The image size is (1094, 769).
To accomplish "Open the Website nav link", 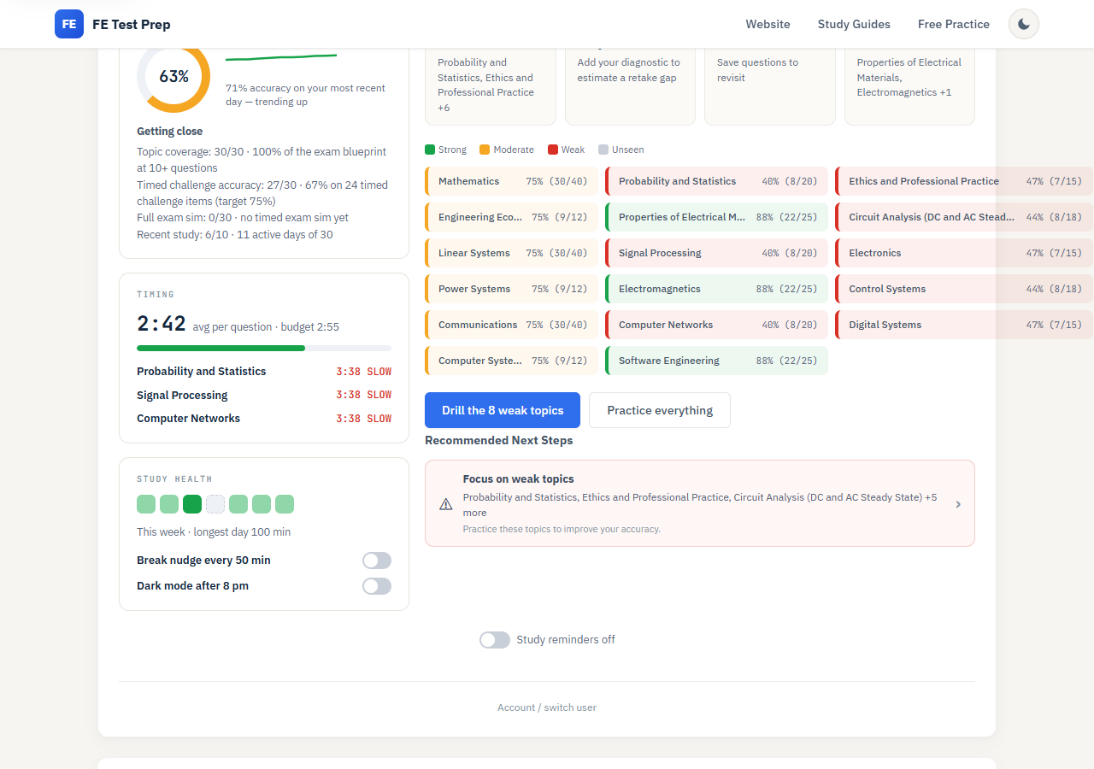I will pos(768,24).
